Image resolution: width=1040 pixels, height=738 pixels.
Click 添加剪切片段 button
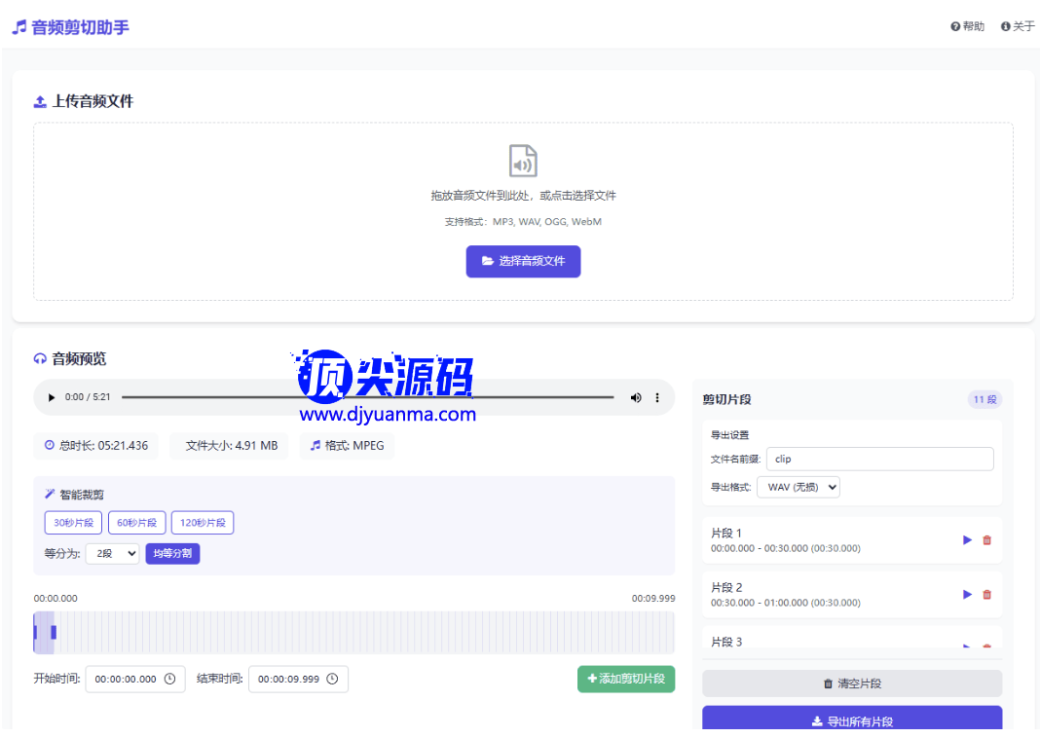[625, 679]
